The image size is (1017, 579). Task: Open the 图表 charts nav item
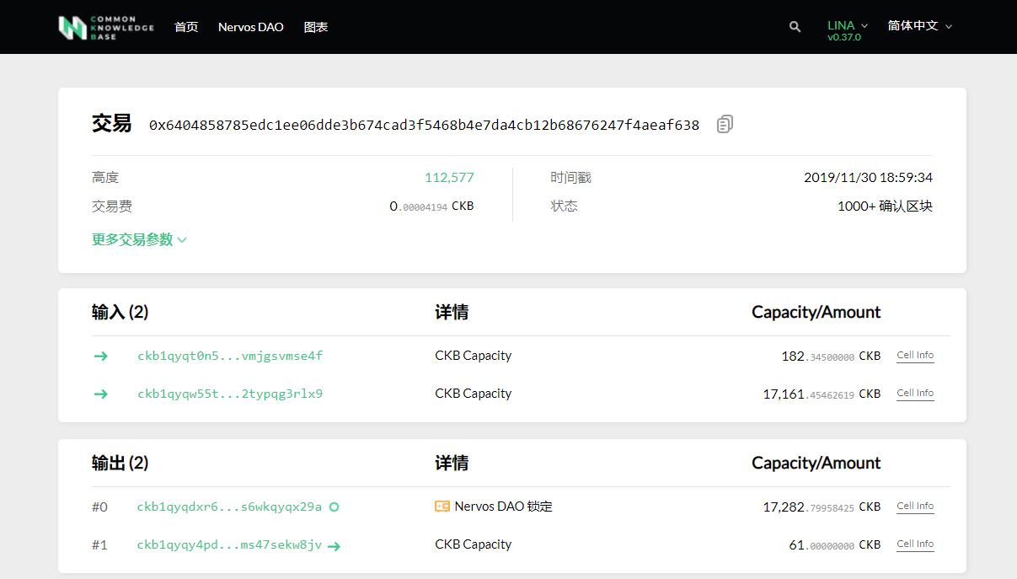[x=316, y=27]
